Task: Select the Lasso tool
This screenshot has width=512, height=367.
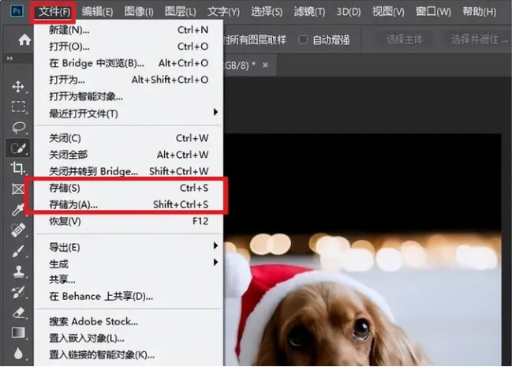Action: 19,127
